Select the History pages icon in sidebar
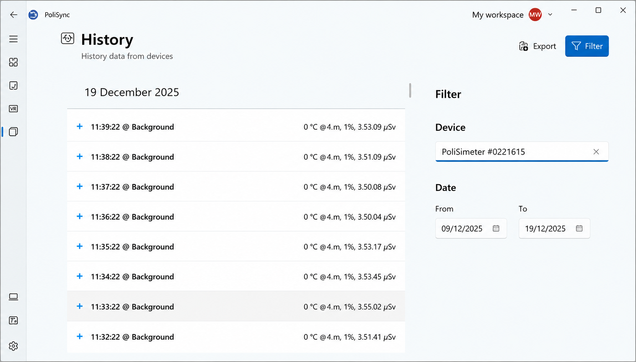Screen dimensions: 636x362 [13, 132]
